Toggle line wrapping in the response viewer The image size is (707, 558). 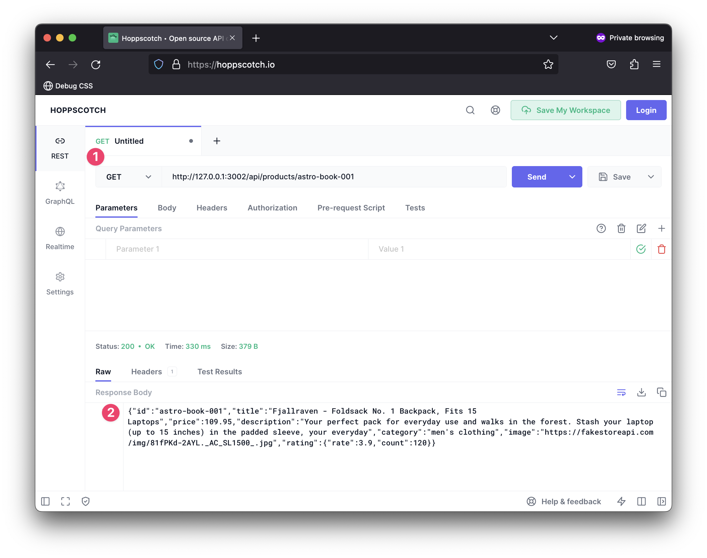click(x=621, y=392)
